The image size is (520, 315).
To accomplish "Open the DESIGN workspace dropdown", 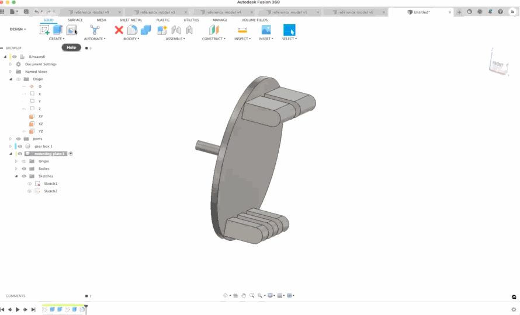I will 18,29.
